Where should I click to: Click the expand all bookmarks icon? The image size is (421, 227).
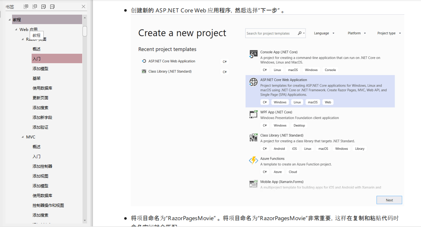(26, 7)
